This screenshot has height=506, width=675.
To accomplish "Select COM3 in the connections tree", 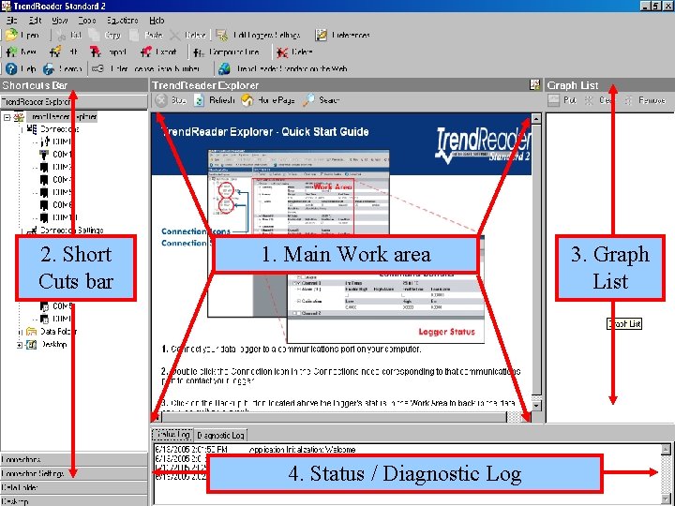I will [x=62, y=167].
